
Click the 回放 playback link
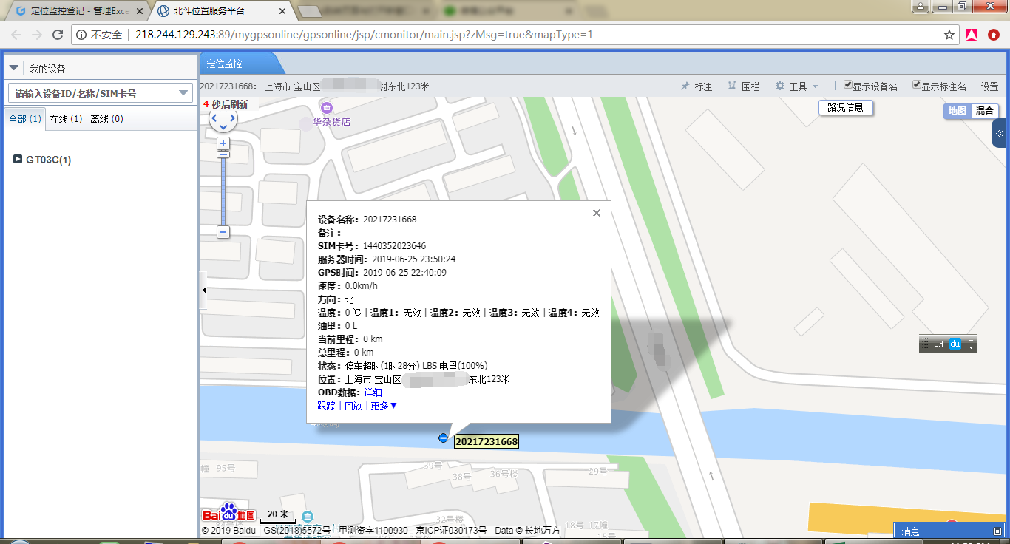pos(353,406)
